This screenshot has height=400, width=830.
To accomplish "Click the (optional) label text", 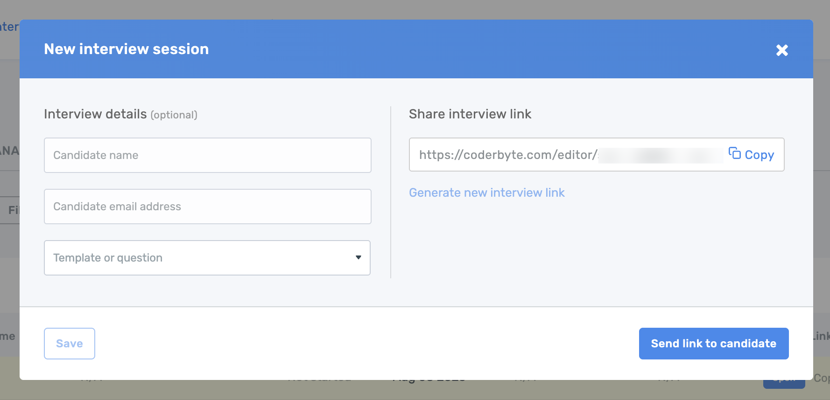I will (174, 115).
